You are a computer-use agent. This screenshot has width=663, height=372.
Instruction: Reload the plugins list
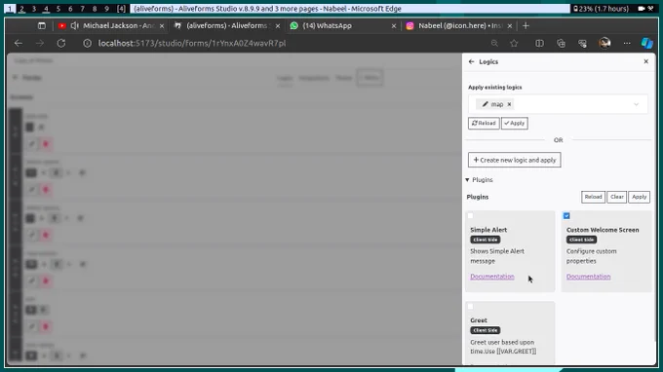(593, 197)
